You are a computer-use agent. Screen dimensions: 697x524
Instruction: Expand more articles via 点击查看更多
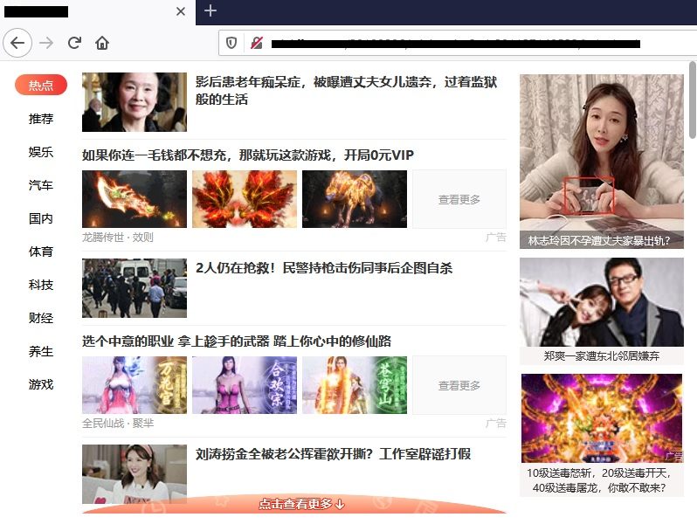[301, 504]
